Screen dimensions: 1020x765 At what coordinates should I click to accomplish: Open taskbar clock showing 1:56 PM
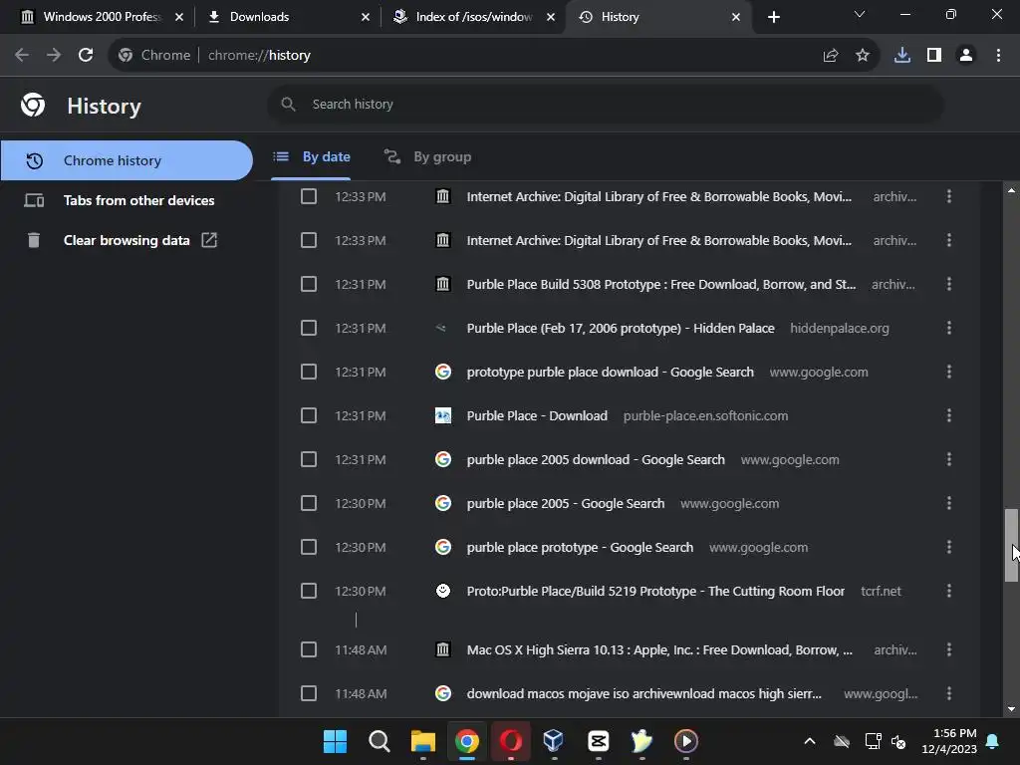949,741
